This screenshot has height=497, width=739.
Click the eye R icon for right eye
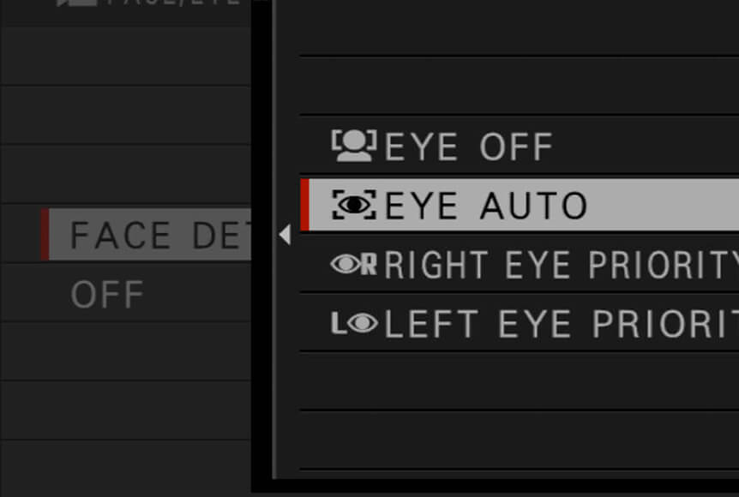[x=354, y=264]
